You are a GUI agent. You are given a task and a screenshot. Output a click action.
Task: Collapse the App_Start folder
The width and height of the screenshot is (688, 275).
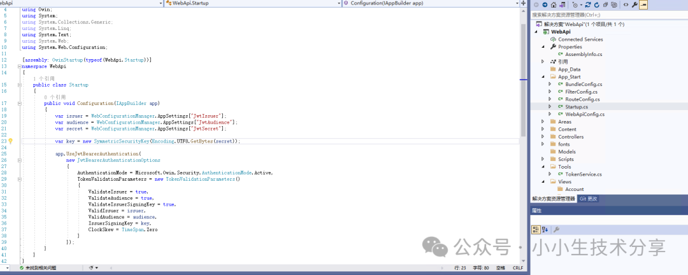543,76
